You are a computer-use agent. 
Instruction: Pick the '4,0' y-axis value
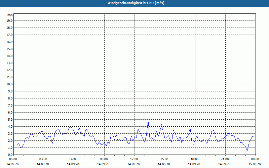tap(10, 127)
